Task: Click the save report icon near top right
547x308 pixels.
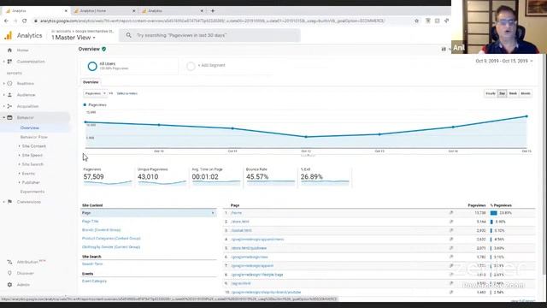Action: [444, 50]
